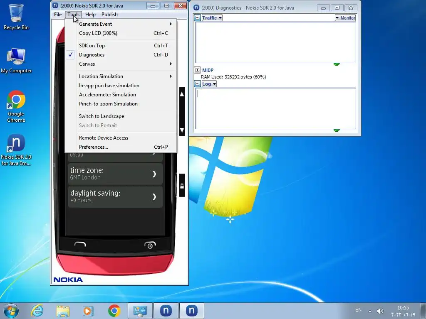The image size is (426, 319).
Task: Open the Monitor dropdown
Action: (345, 18)
